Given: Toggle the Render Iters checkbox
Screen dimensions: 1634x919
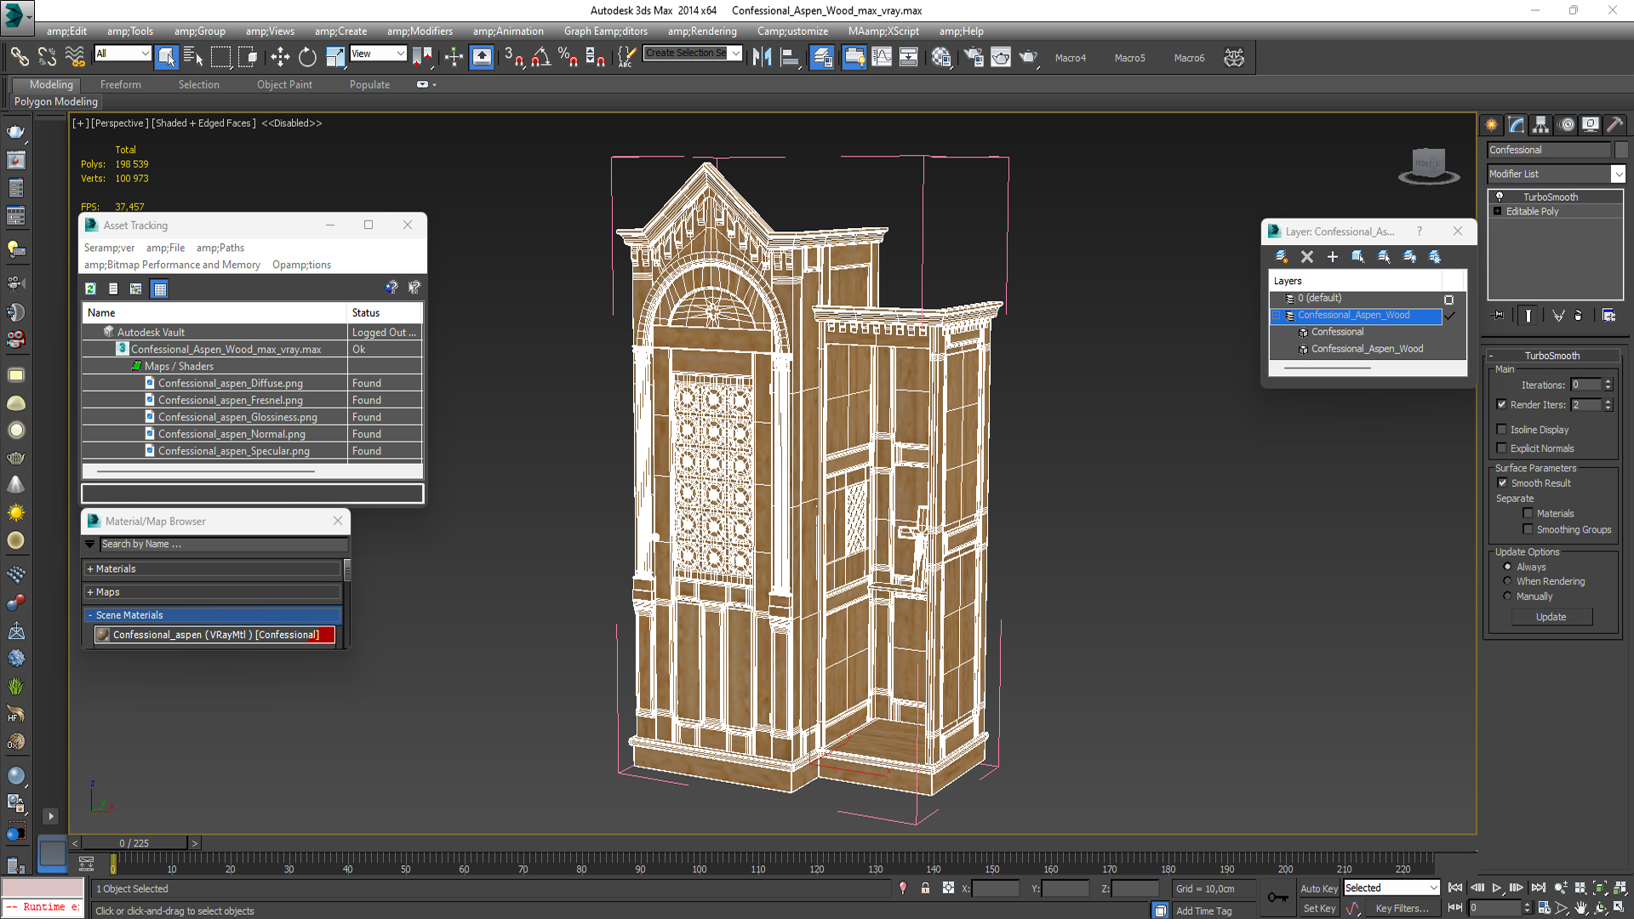Looking at the screenshot, I should [1501, 404].
